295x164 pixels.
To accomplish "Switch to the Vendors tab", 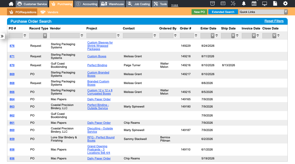I will coord(49,12).
